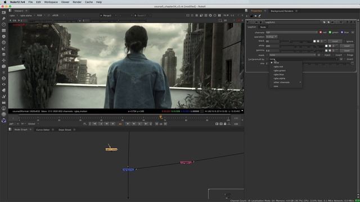Click the black value slider
Screen dimensions: 360x202
coord(296,42)
